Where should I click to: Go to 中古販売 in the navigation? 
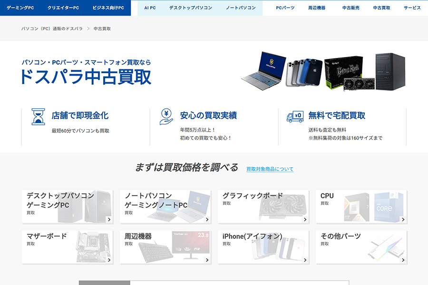point(351,8)
